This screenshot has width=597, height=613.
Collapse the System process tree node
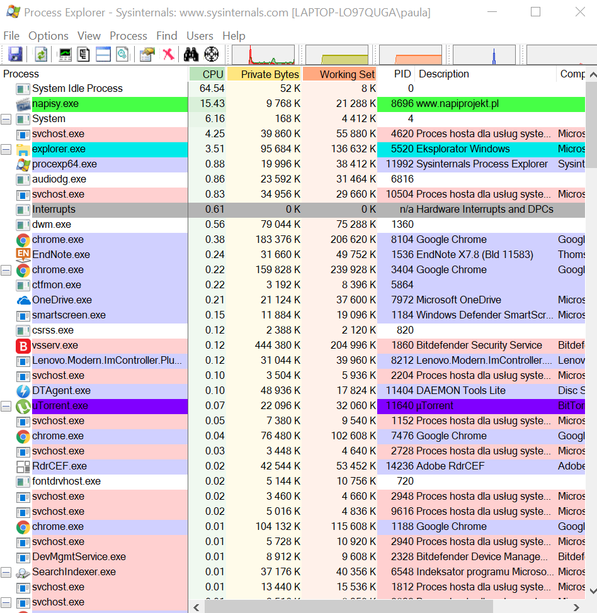point(6,119)
